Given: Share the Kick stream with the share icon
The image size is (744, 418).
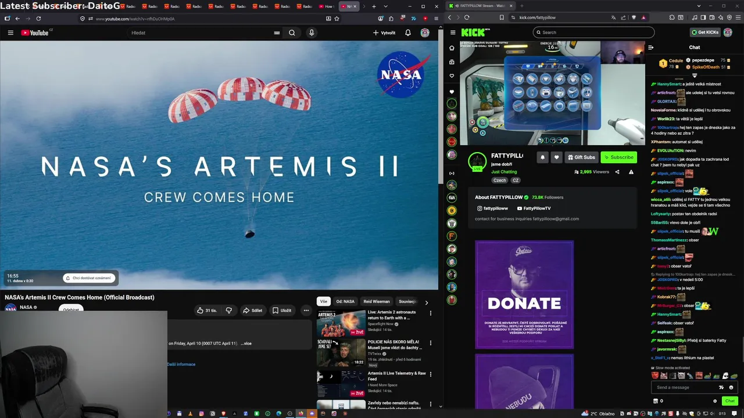Looking at the screenshot, I should [617, 172].
